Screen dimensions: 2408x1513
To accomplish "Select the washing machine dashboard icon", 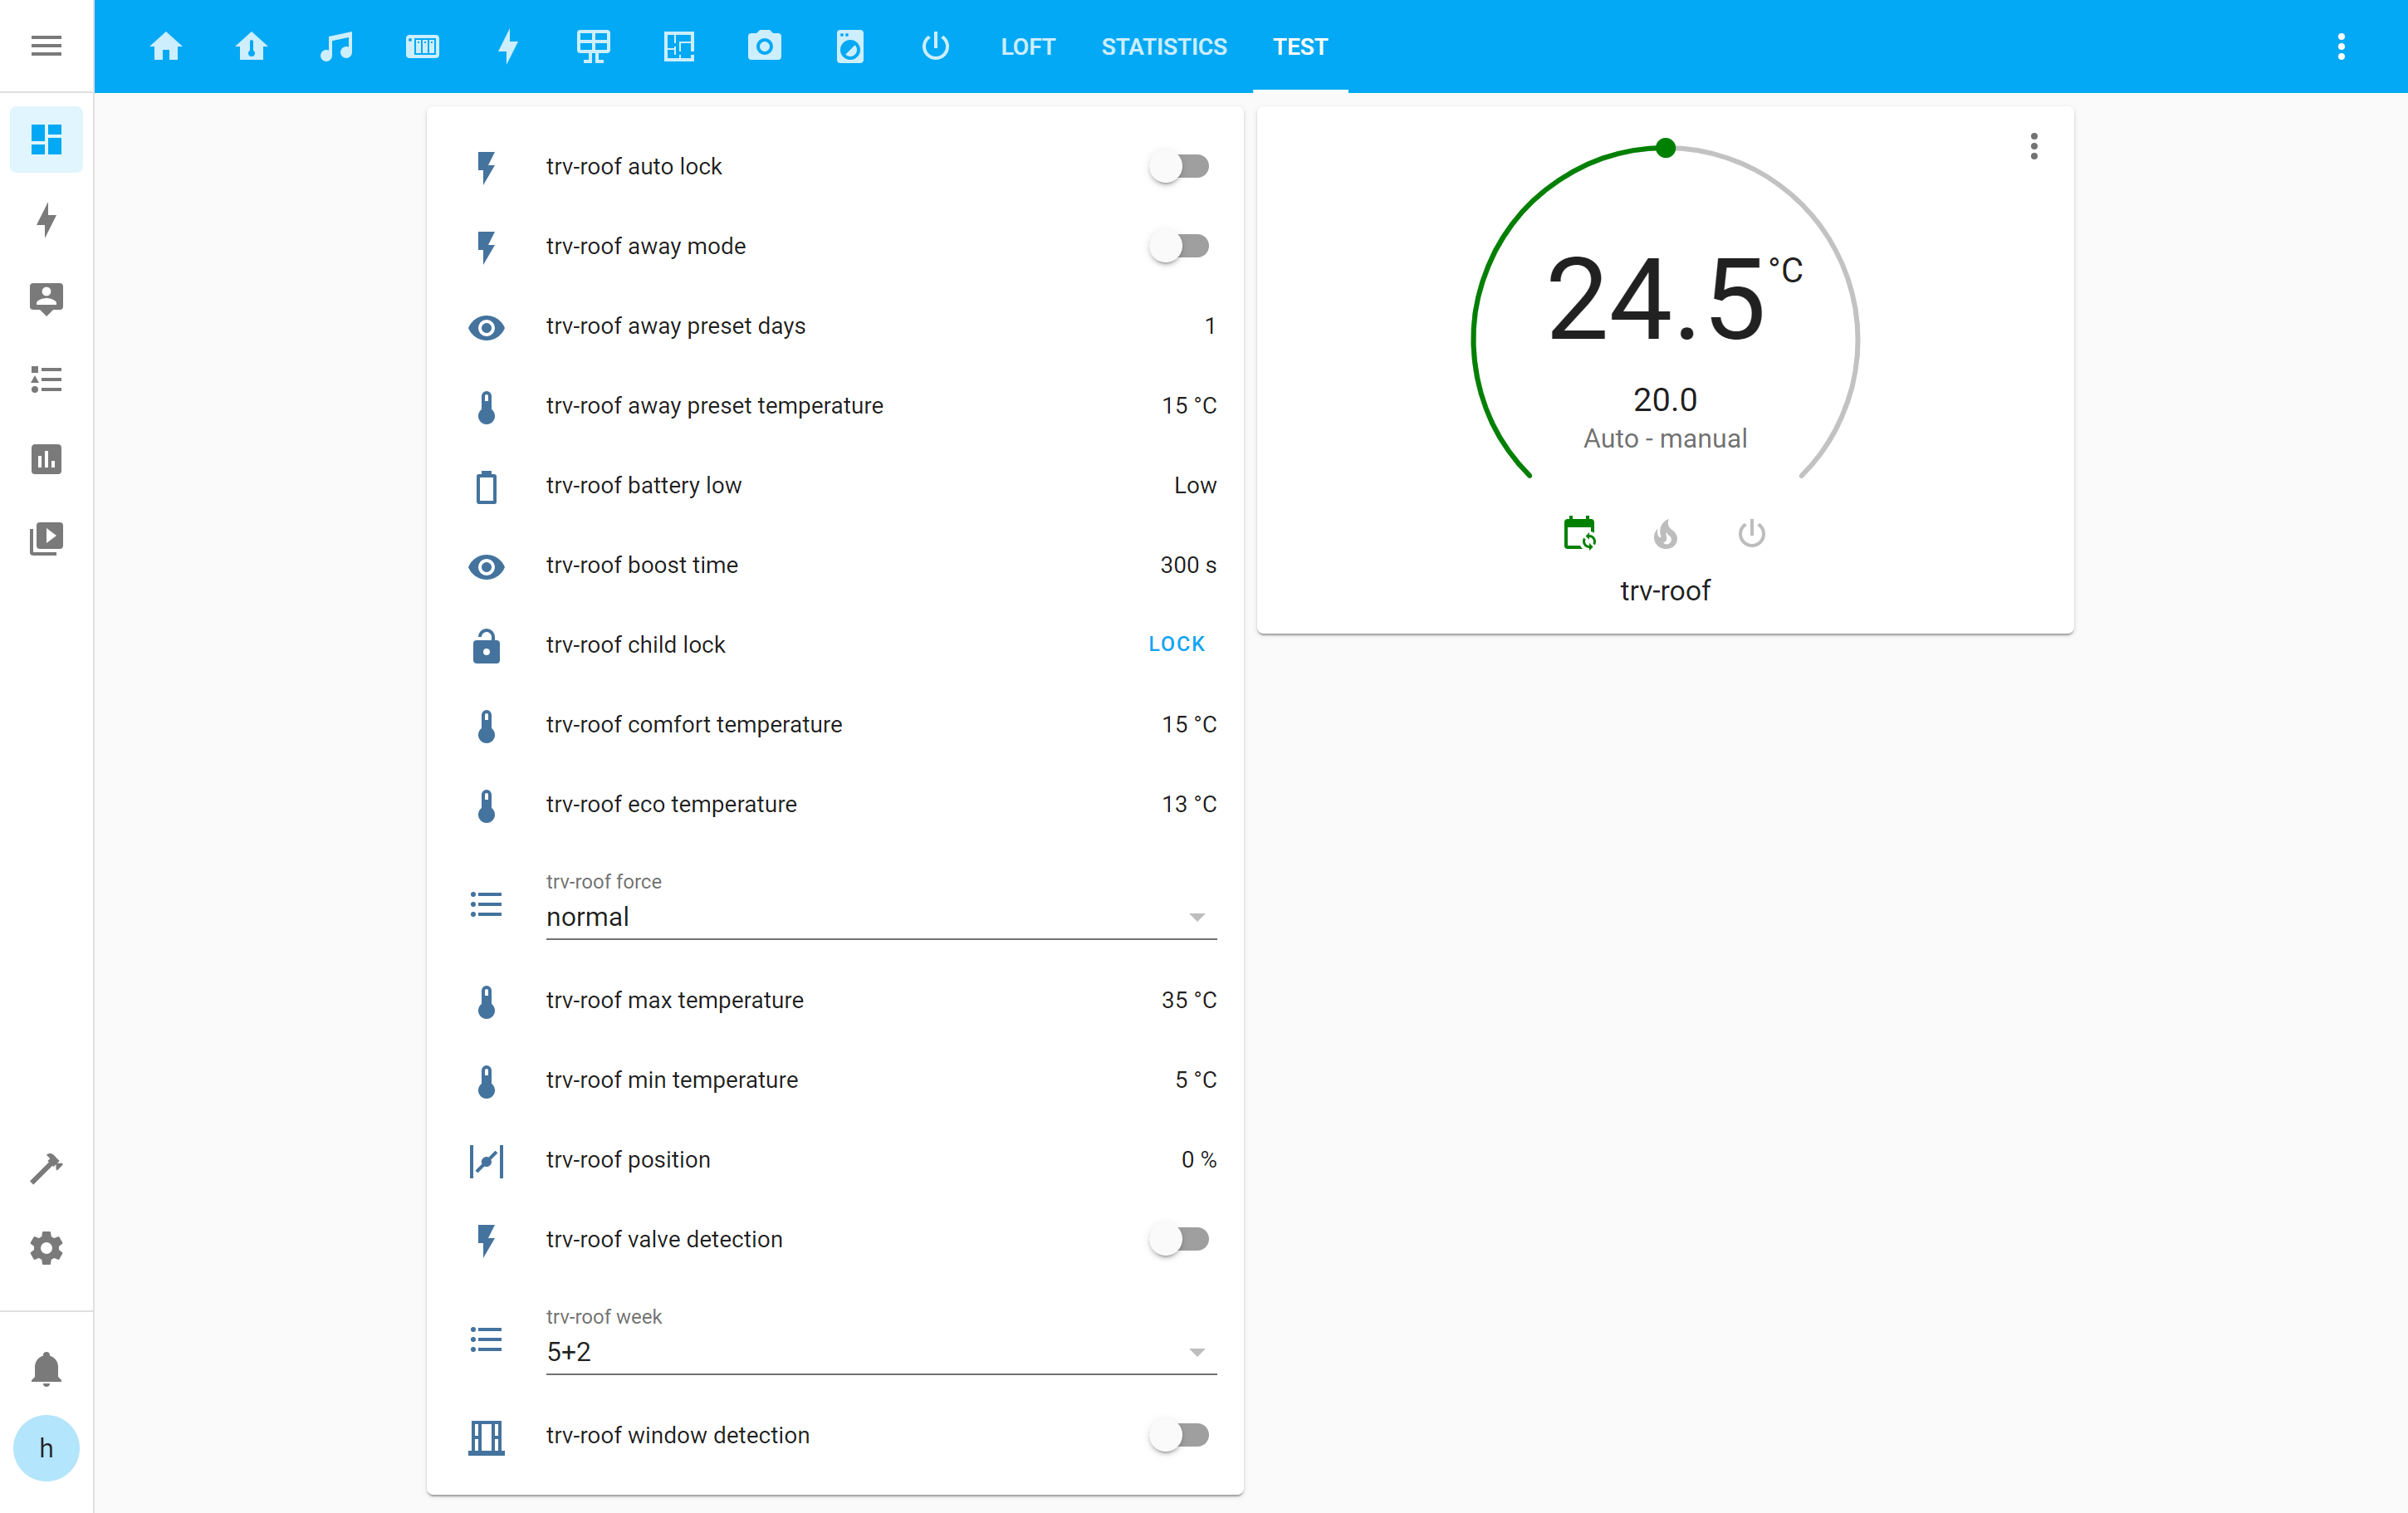I will (x=849, y=46).
